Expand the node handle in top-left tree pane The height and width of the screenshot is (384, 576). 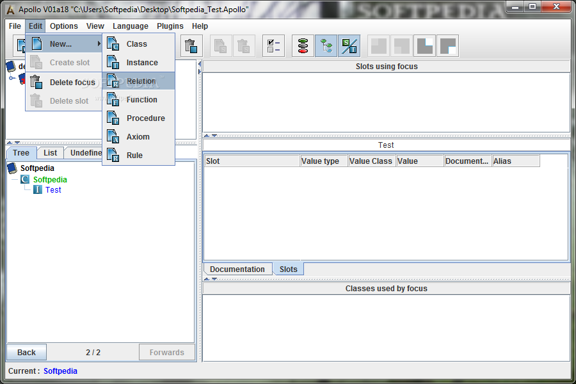(x=12, y=78)
